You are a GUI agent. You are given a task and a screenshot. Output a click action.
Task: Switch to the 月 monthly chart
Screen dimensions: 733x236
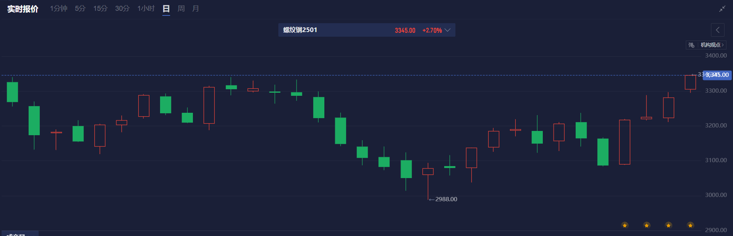[x=196, y=8]
